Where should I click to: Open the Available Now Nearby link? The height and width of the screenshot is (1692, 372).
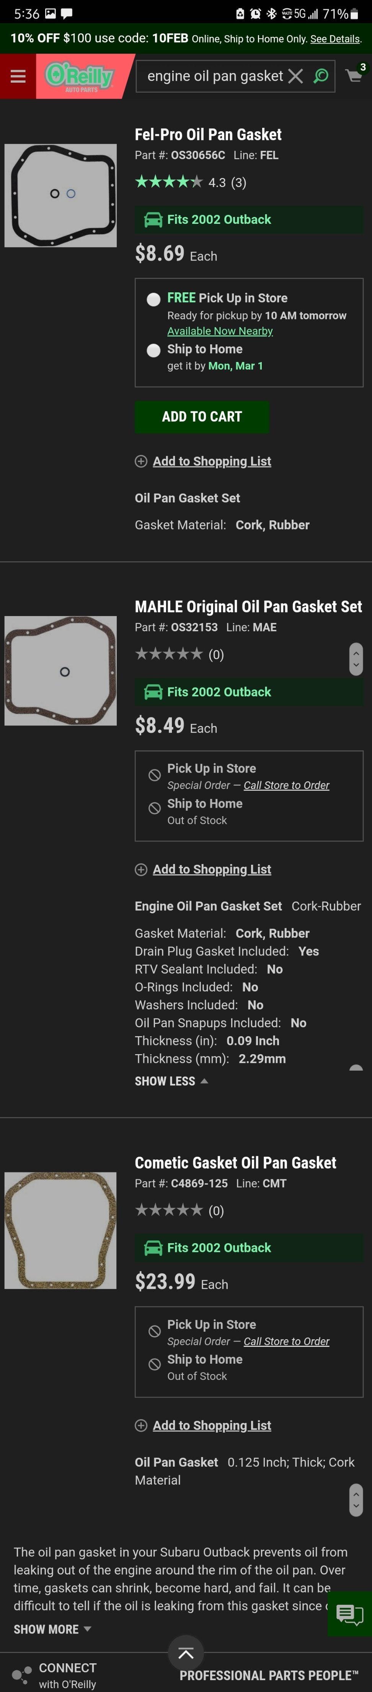tap(220, 330)
